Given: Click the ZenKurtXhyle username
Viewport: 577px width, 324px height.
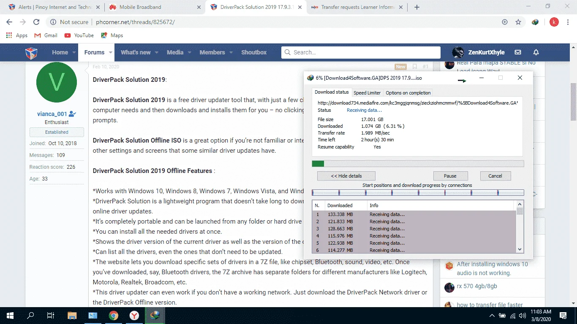Looking at the screenshot, I should click(x=486, y=52).
